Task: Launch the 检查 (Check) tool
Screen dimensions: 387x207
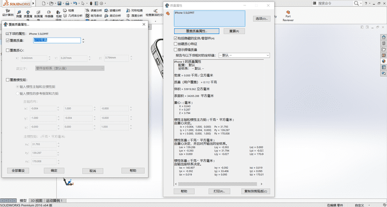Action: (x=69, y=11)
